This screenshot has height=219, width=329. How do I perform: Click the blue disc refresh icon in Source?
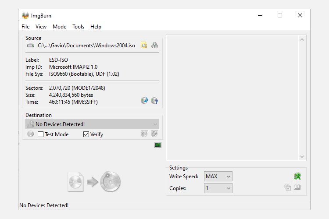coord(144,101)
